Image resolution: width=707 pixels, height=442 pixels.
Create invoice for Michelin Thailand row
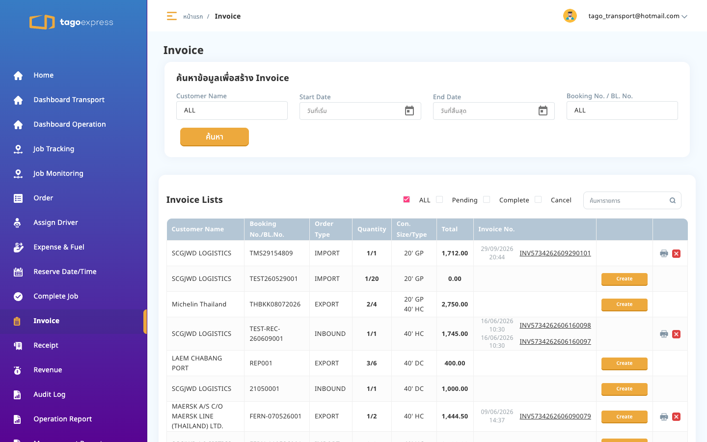625,304
